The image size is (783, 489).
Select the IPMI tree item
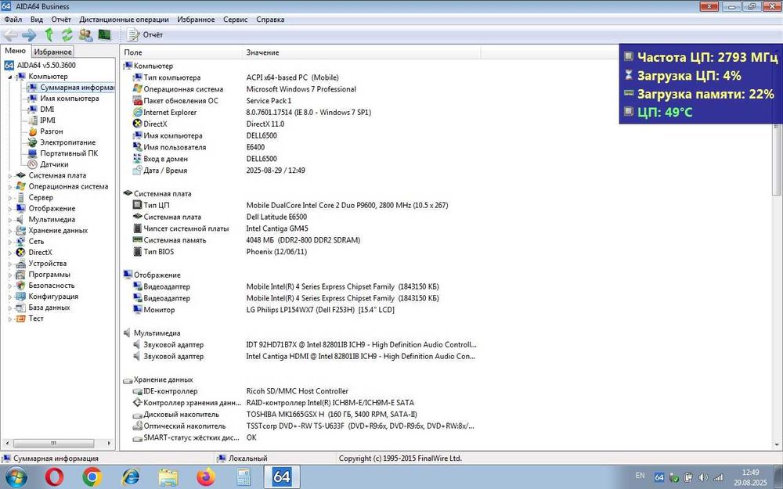tap(41, 120)
